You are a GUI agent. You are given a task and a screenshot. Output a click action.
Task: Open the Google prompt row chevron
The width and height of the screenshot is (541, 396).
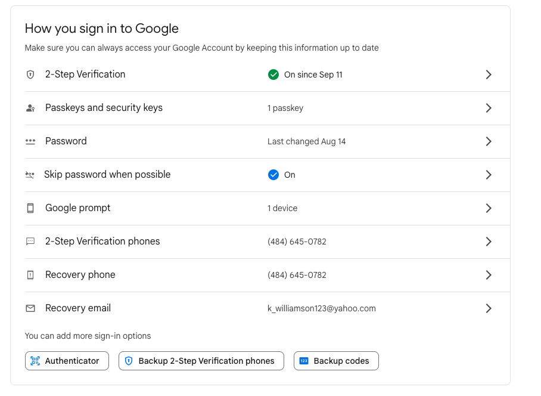(x=489, y=208)
